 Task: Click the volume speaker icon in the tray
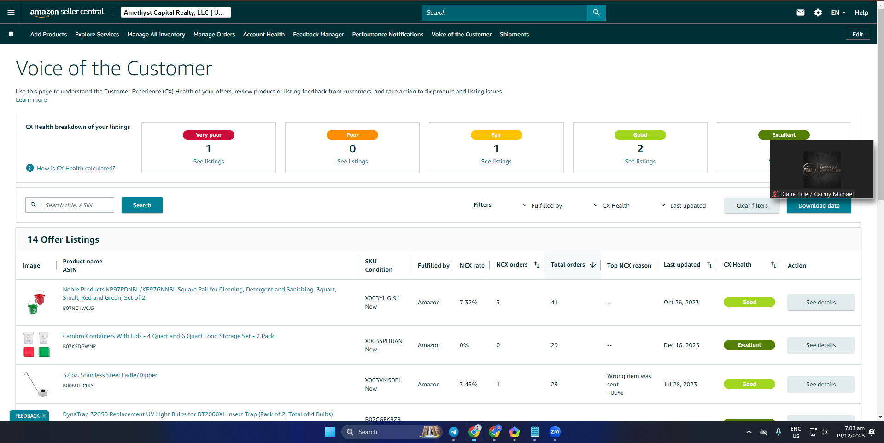point(824,432)
